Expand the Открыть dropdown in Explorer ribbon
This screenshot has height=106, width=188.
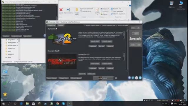coord(108,9)
